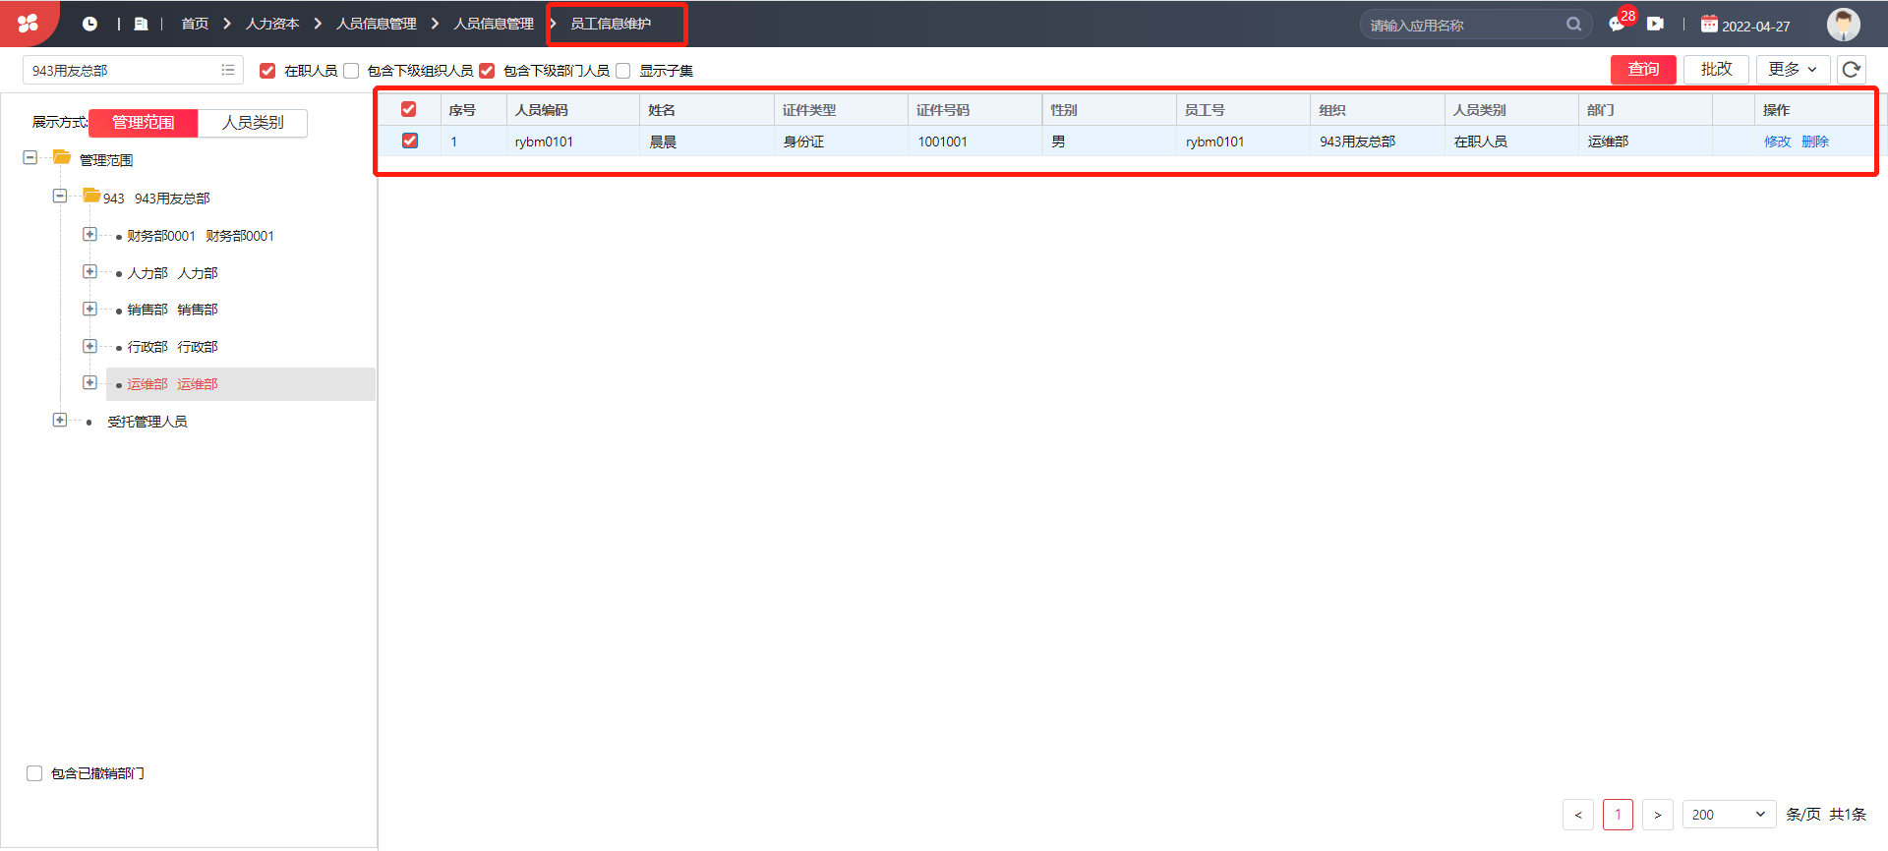Open the 200 items per page dropdown
The height and width of the screenshot is (851, 1888).
(x=1729, y=815)
